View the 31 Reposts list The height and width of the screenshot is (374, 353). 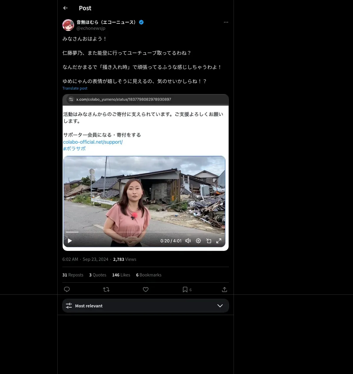point(73,275)
